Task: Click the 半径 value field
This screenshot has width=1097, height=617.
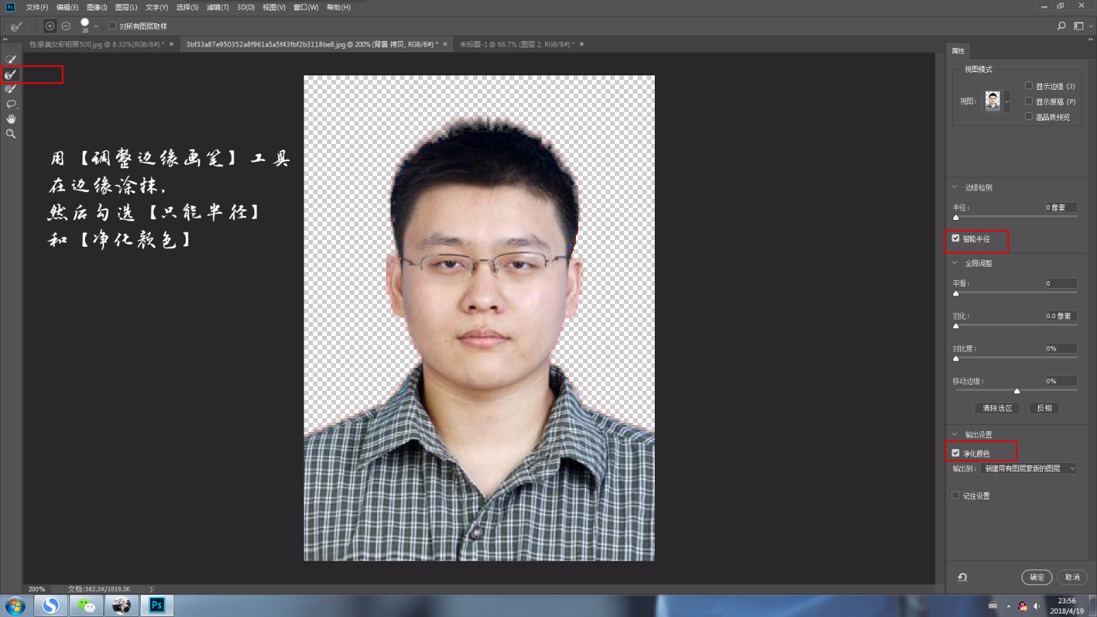Action: click(1061, 207)
